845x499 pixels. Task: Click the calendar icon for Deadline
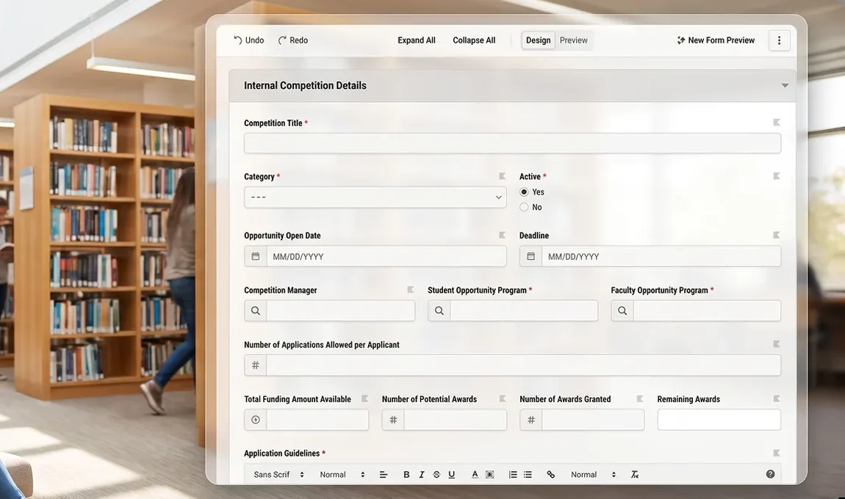point(531,256)
